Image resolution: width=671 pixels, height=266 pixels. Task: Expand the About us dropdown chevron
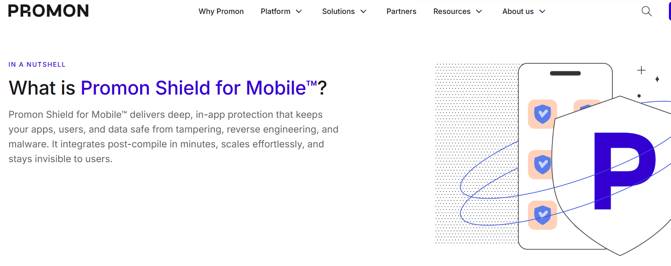(x=542, y=11)
